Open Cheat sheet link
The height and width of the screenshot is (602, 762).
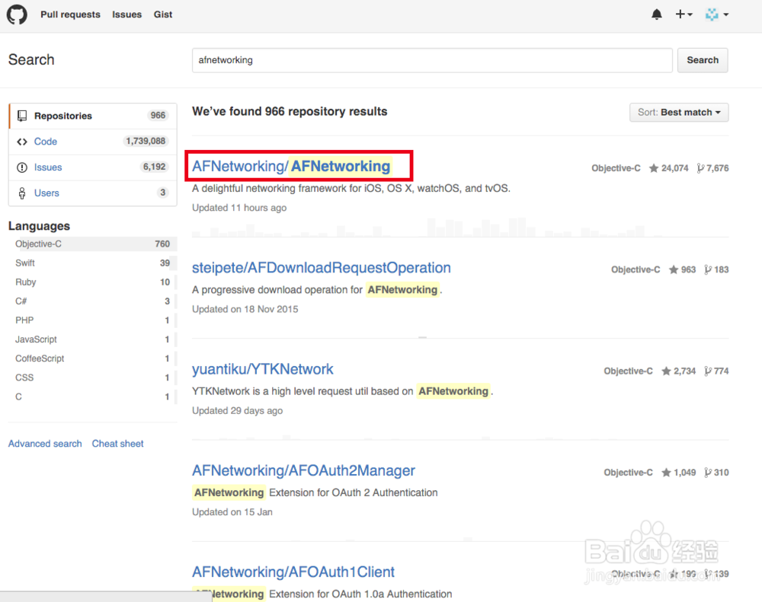117,444
